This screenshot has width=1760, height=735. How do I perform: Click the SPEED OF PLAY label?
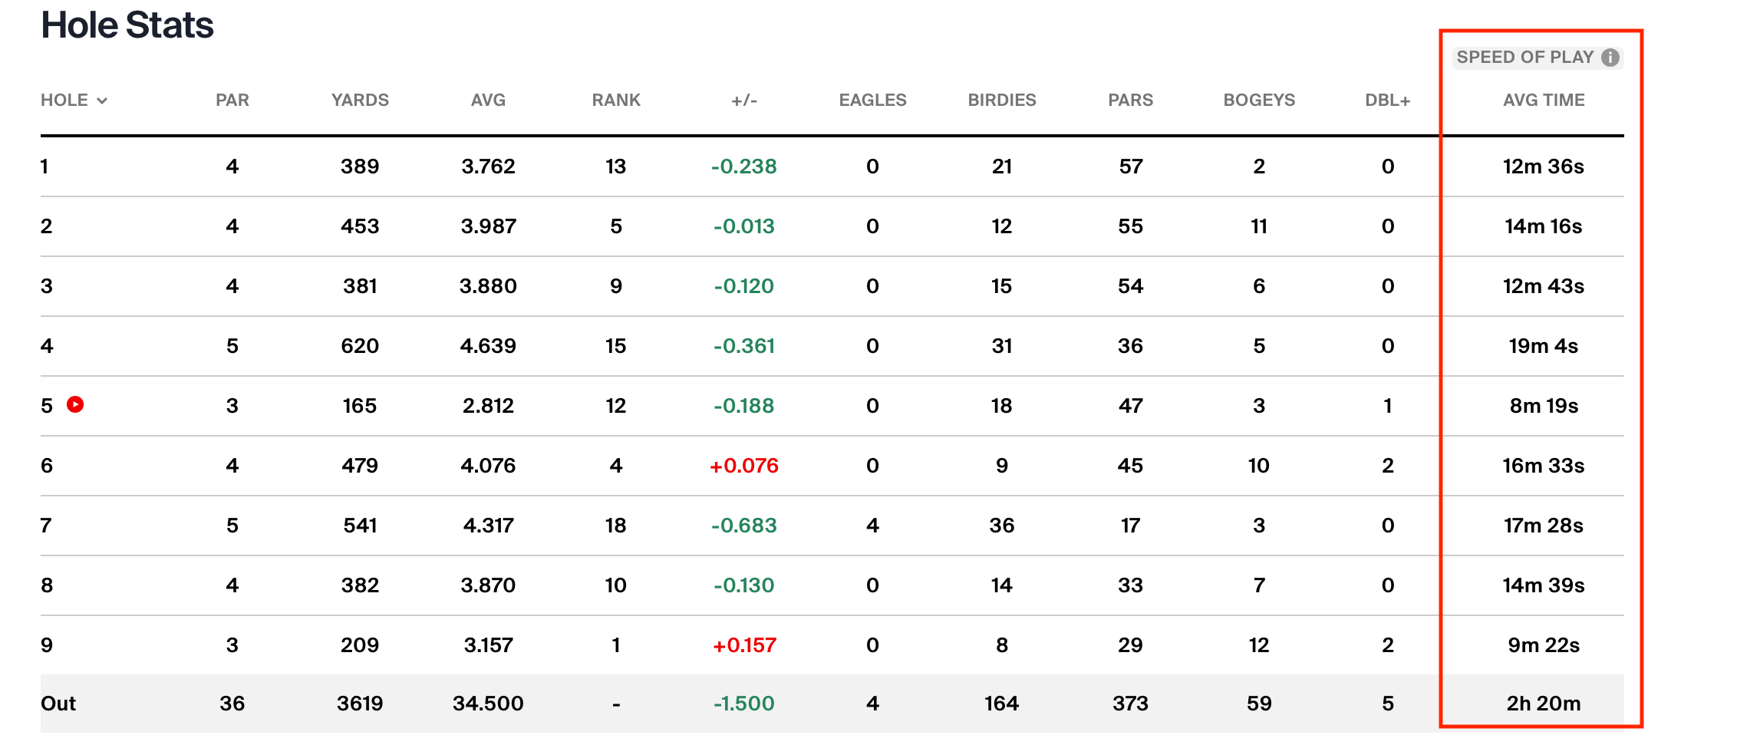tap(1524, 58)
